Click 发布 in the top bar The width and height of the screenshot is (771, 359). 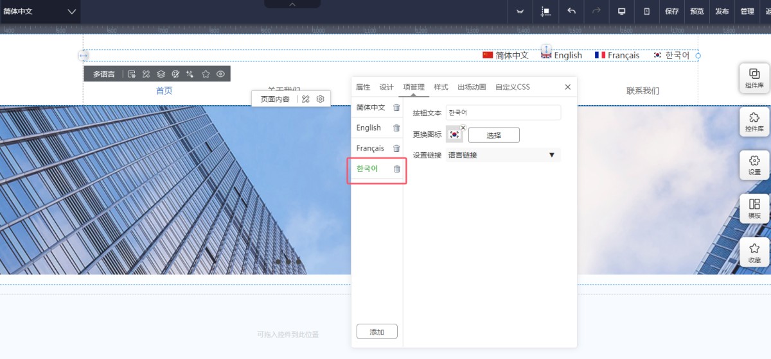tap(722, 12)
